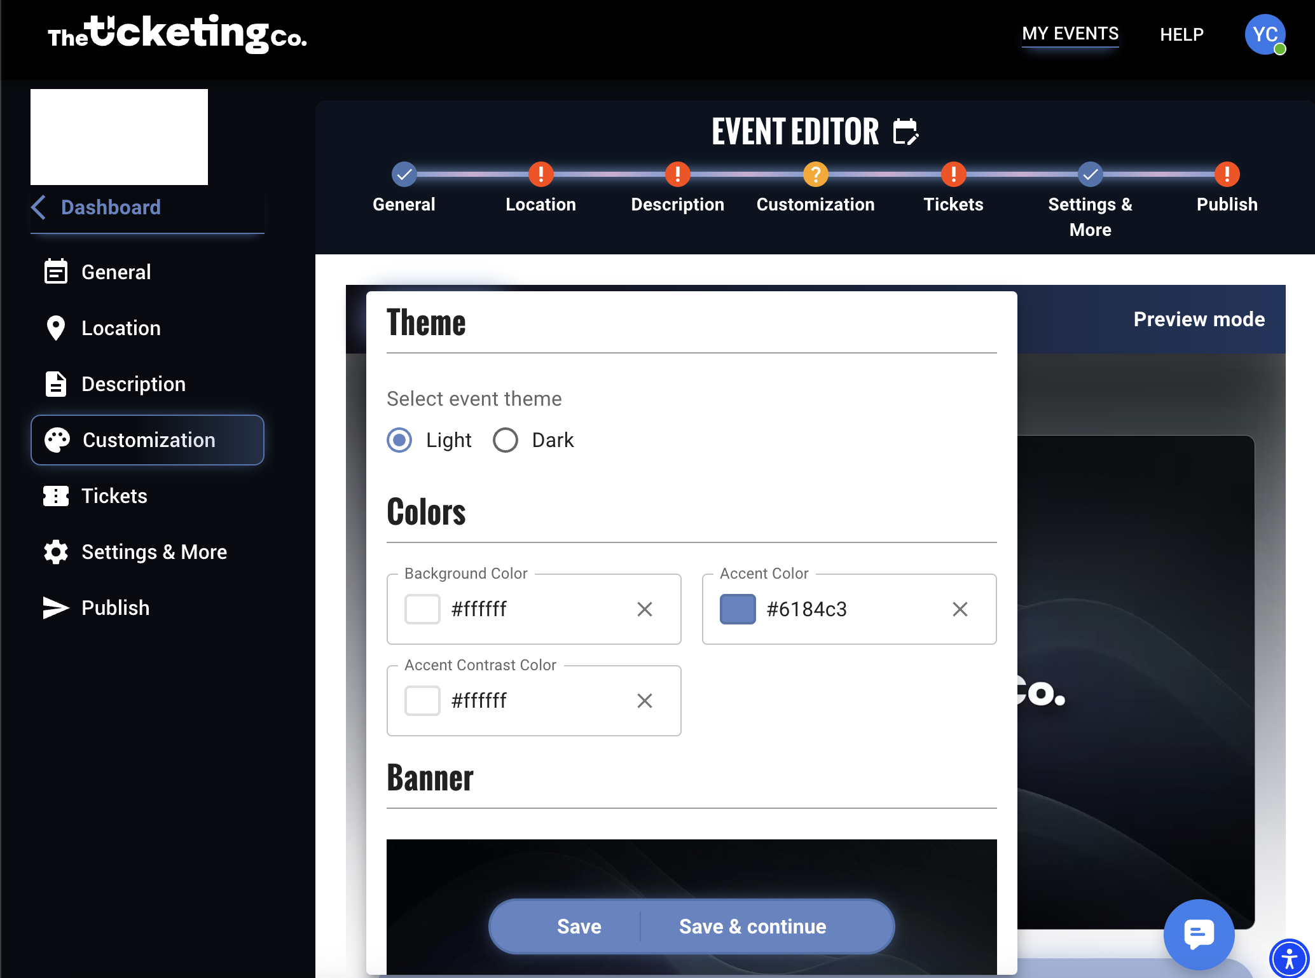Screen dimensions: 1315x978
Task: Open the chat support bubble
Action: click(1199, 933)
